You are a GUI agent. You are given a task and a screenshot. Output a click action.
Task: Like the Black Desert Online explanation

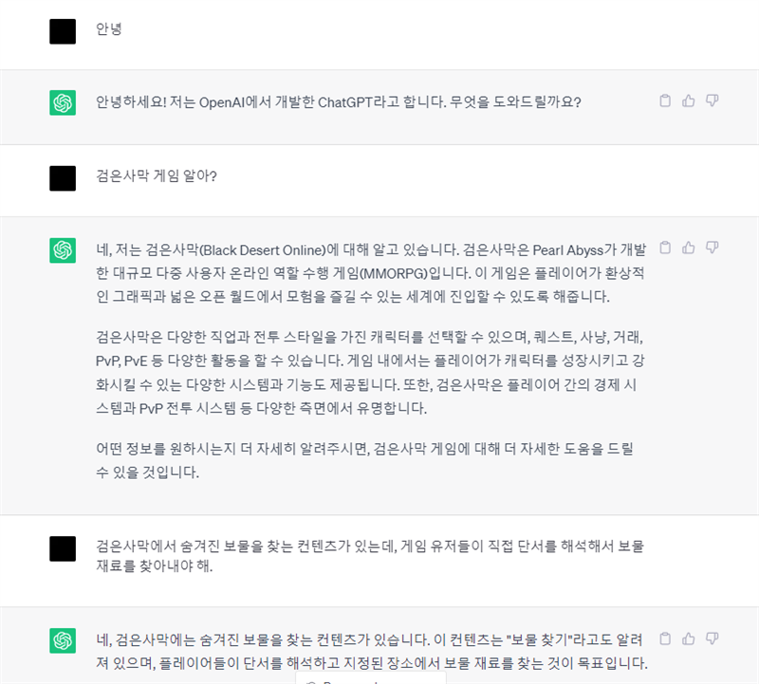tap(689, 248)
